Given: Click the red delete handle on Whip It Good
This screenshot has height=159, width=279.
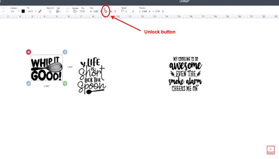Looking at the screenshot, I should click(28, 52).
